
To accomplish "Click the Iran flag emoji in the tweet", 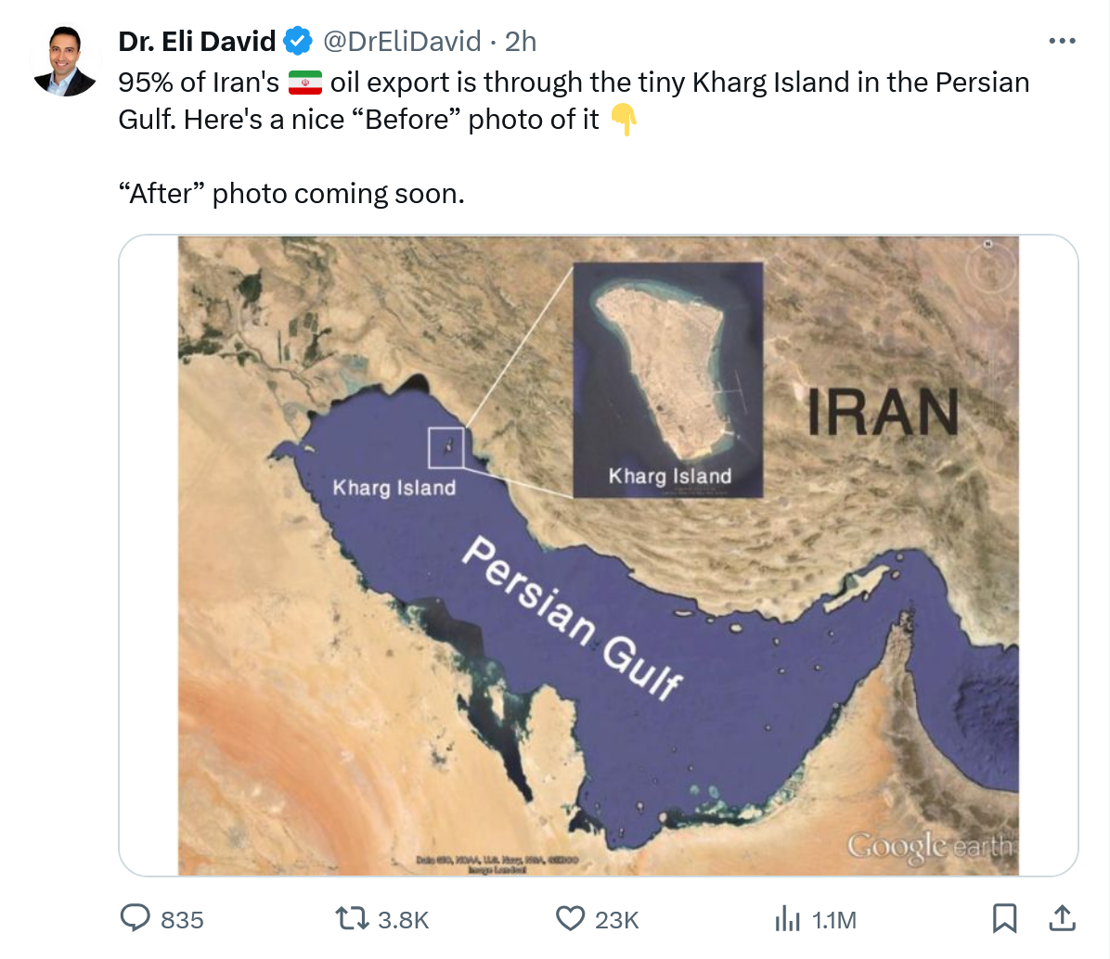I will (x=304, y=83).
